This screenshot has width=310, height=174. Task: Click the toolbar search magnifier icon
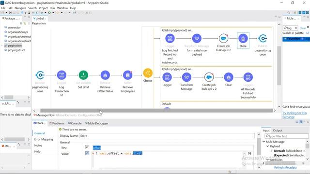[289, 13]
